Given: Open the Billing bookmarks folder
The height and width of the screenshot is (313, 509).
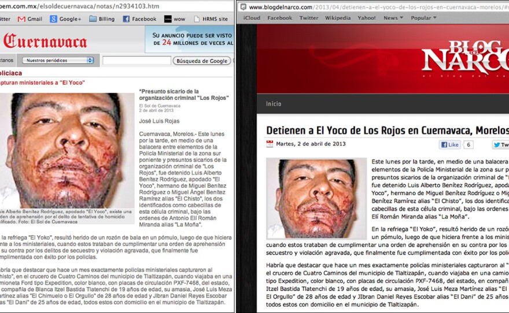Looking at the screenshot, I should (102, 19).
